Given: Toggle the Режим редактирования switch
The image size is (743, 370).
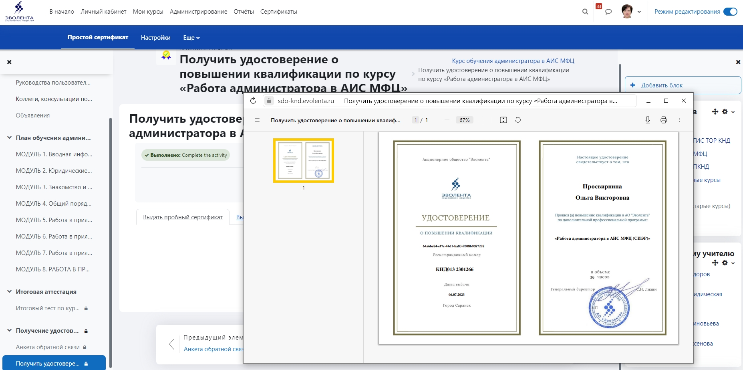Looking at the screenshot, I should pos(730,12).
